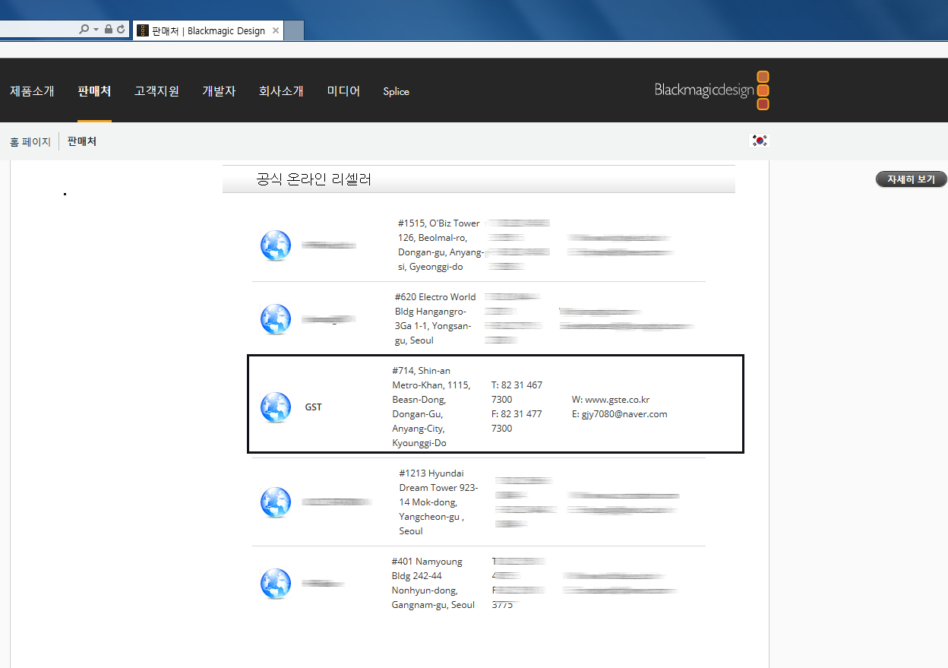Click the globe icon beside GST

point(276,407)
